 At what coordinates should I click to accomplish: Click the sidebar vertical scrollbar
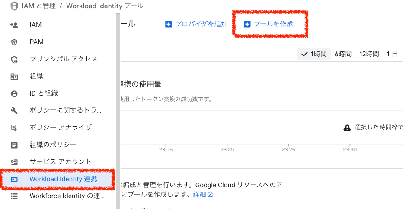pos(118,111)
